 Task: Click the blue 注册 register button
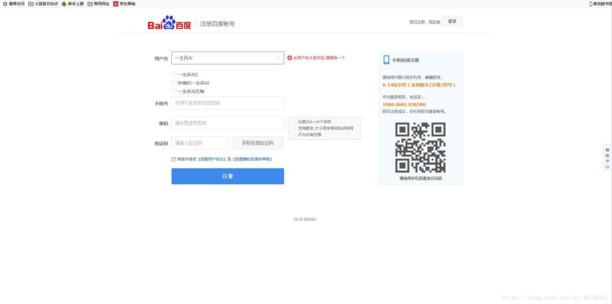point(227,176)
